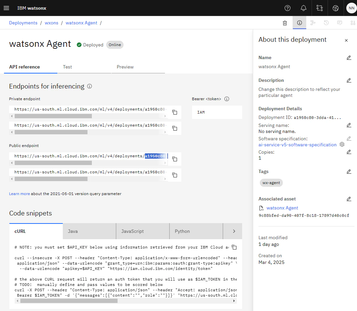Copy the second public endpoint URL

coord(175,175)
